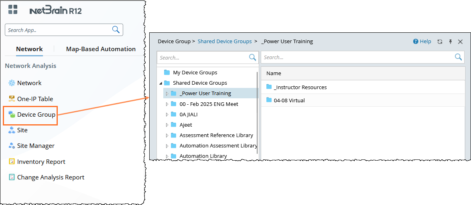Open the 04-08 Virtual folder row
Viewport: 471px width, 205px height.
(x=363, y=100)
